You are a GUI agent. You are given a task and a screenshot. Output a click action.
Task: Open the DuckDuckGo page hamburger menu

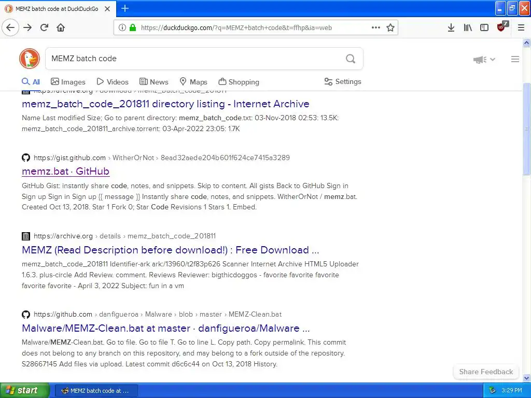click(515, 59)
